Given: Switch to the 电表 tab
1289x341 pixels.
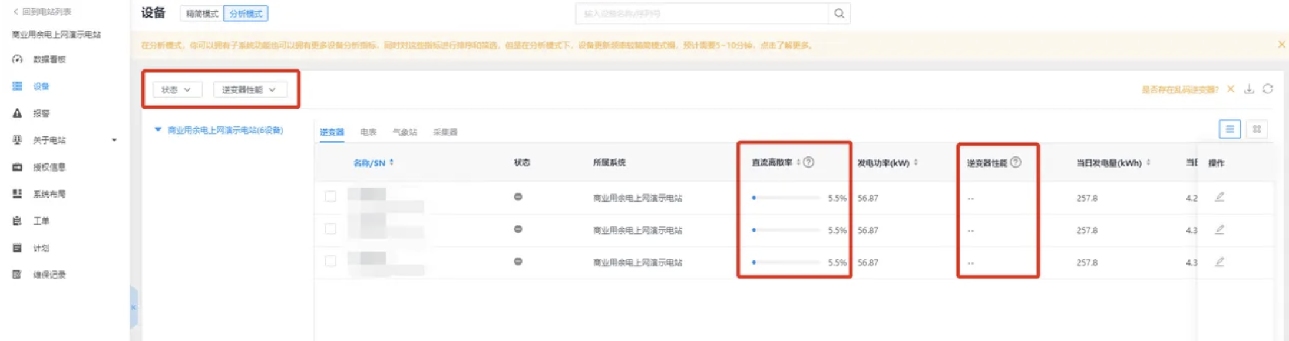Looking at the screenshot, I should (368, 132).
